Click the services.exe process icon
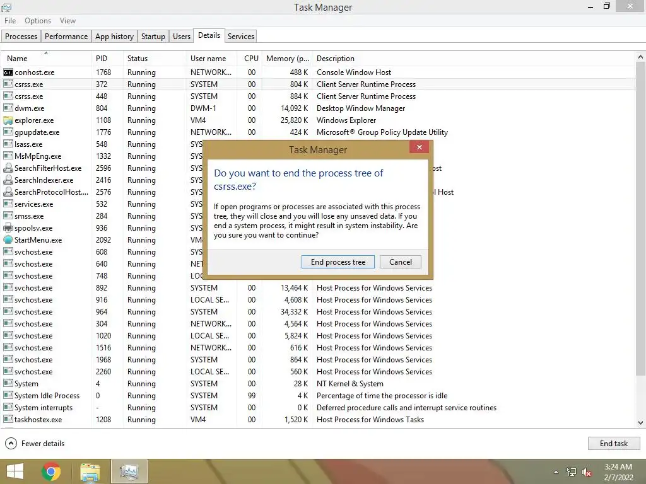This screenshot has height=484, width=646. click(x=8, y=204)
